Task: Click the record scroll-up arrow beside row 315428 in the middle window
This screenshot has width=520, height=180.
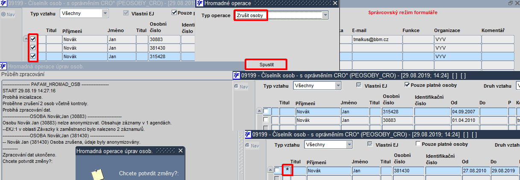Action: pyautogui.click(x=259, y=111)
